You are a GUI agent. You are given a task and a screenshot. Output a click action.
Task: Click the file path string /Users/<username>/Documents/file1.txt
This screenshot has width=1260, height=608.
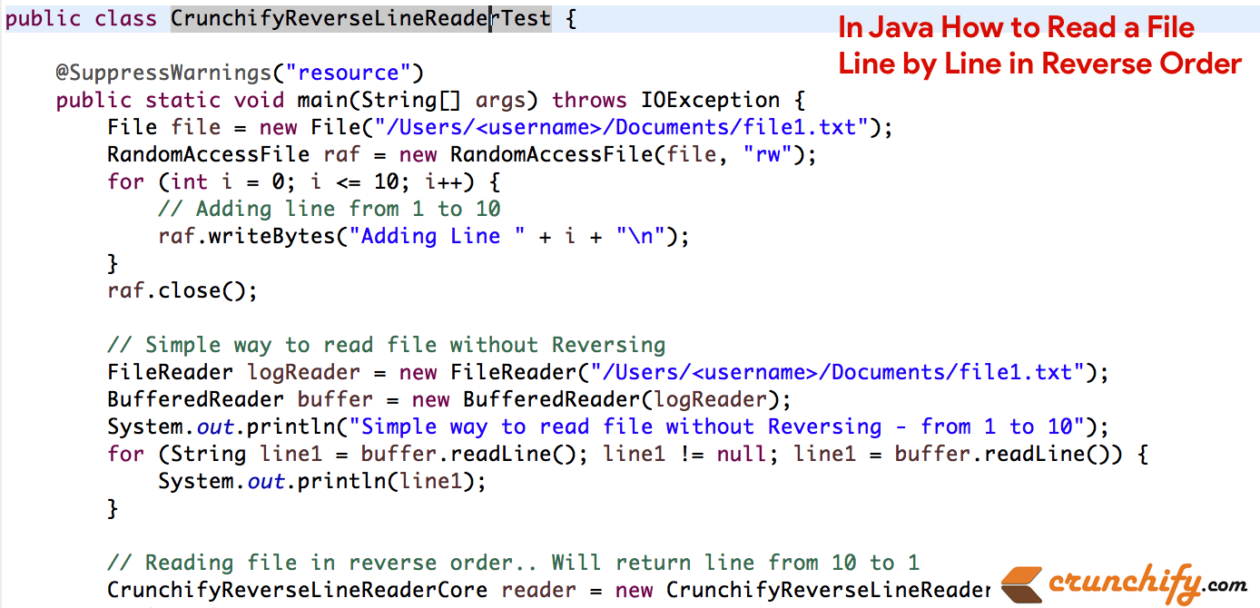pyautogui.click(x=617, y=127)
